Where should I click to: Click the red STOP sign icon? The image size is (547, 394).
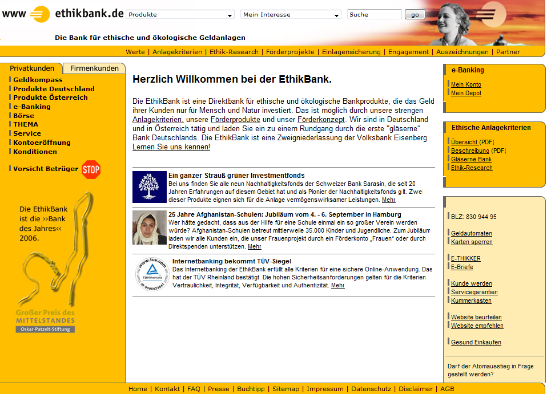click(x=91, y=169)
